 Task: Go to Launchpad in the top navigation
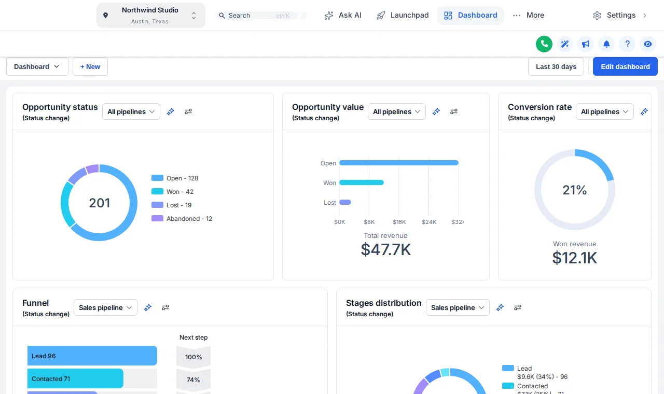(x=403, y=16)
